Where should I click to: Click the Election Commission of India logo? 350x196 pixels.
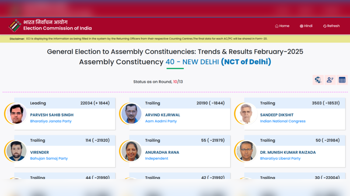(15, 26)
